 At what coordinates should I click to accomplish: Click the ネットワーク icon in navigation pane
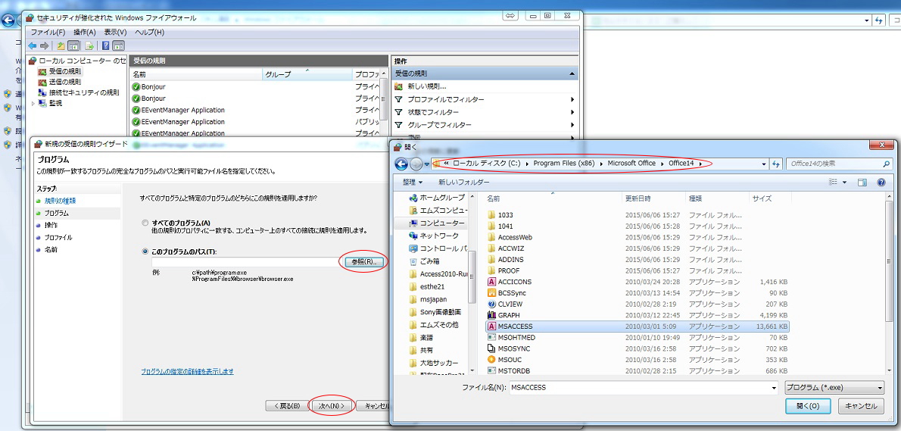(x=413, y=236)
